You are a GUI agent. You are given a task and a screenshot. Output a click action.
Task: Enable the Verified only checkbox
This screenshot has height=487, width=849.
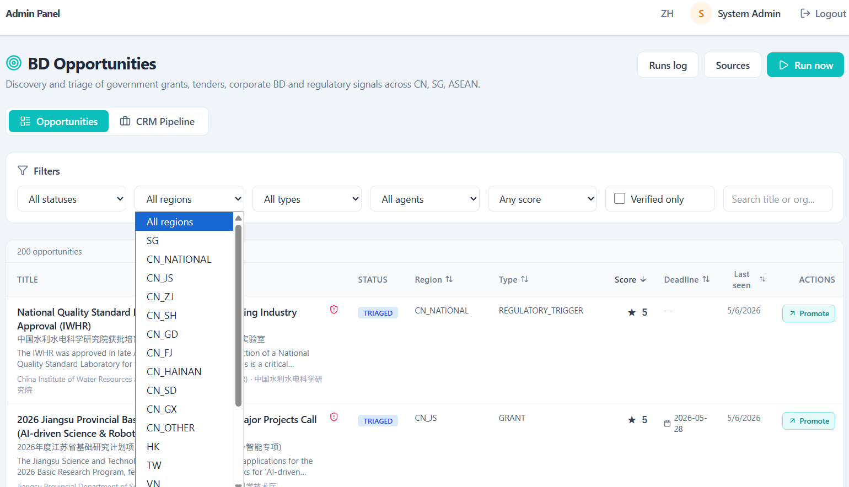point(620,198)
